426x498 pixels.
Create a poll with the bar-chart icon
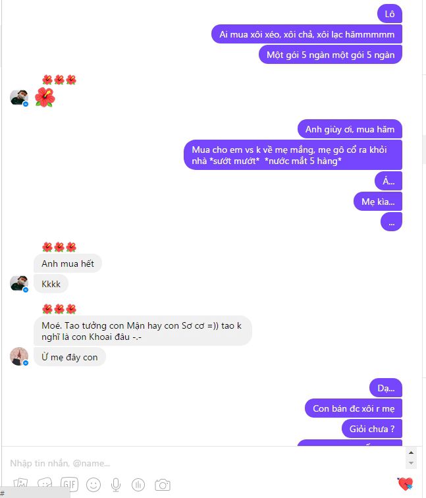[138, 485]
